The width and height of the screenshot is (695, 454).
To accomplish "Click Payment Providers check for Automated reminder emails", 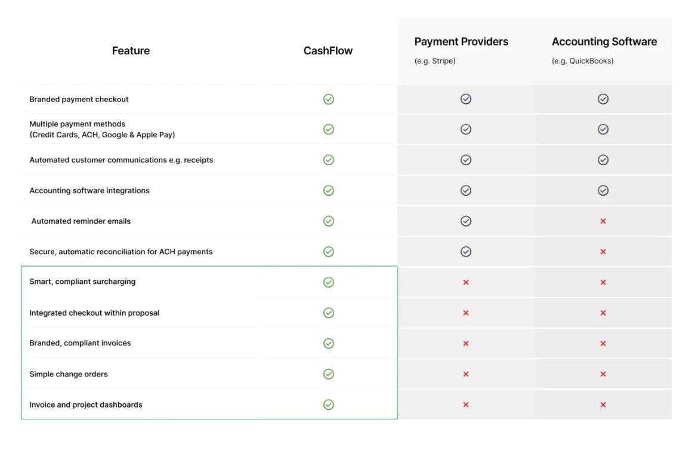I will point(466,221).
